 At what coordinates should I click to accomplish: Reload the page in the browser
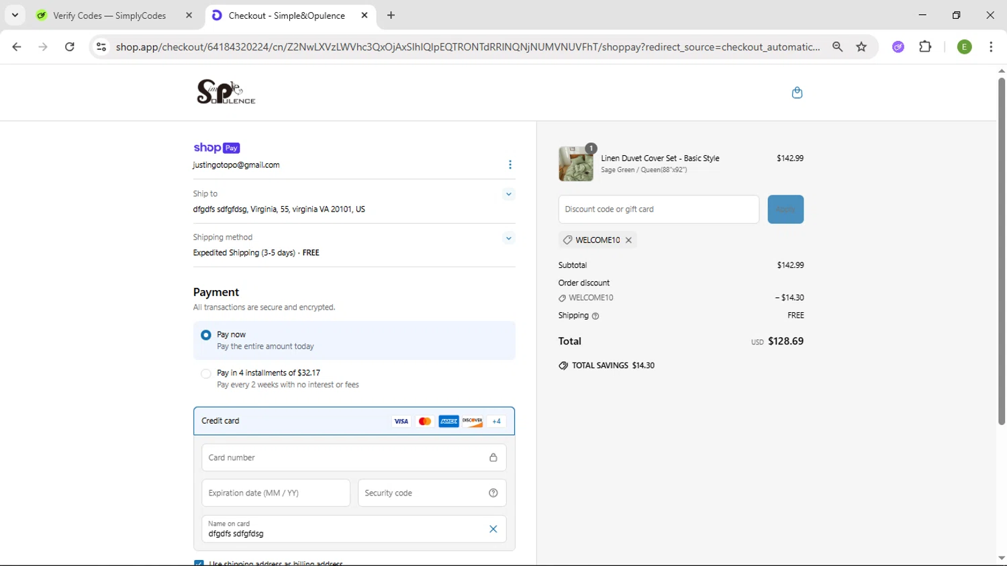click(x=69, y=47)
